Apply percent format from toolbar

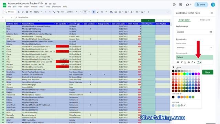pyautogui.click(x=50, y=12)
